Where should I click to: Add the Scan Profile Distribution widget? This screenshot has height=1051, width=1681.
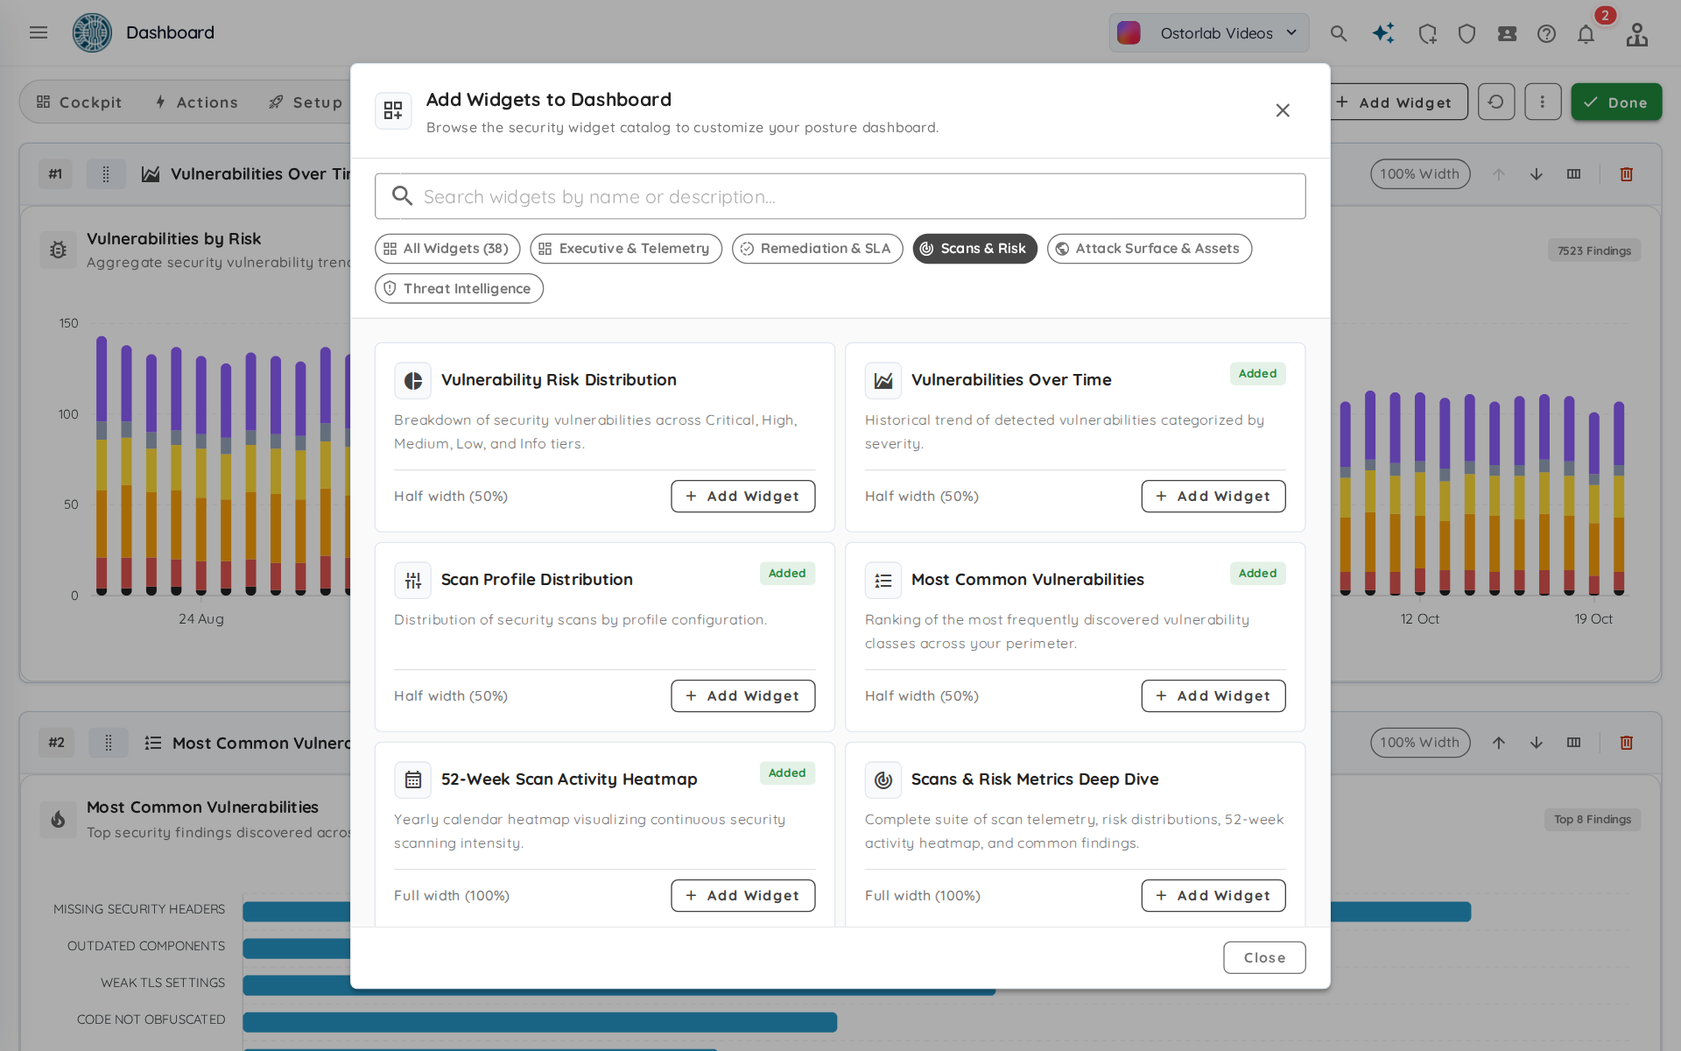(x=742, y=696)
